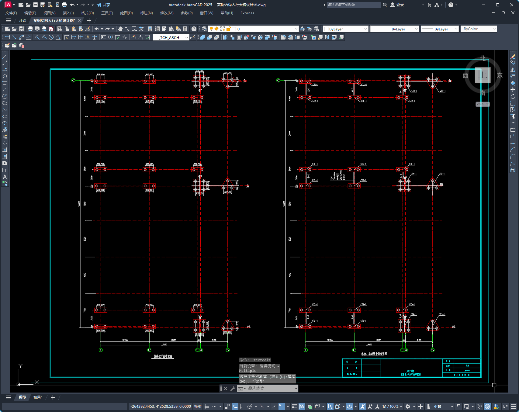Toggle Ortho mode in status bar

point(242,407)
